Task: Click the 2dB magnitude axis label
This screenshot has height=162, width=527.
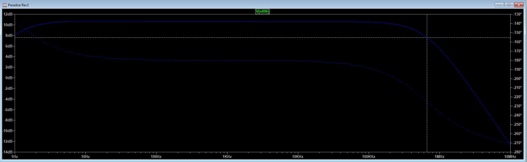Action: coord(9,67)
